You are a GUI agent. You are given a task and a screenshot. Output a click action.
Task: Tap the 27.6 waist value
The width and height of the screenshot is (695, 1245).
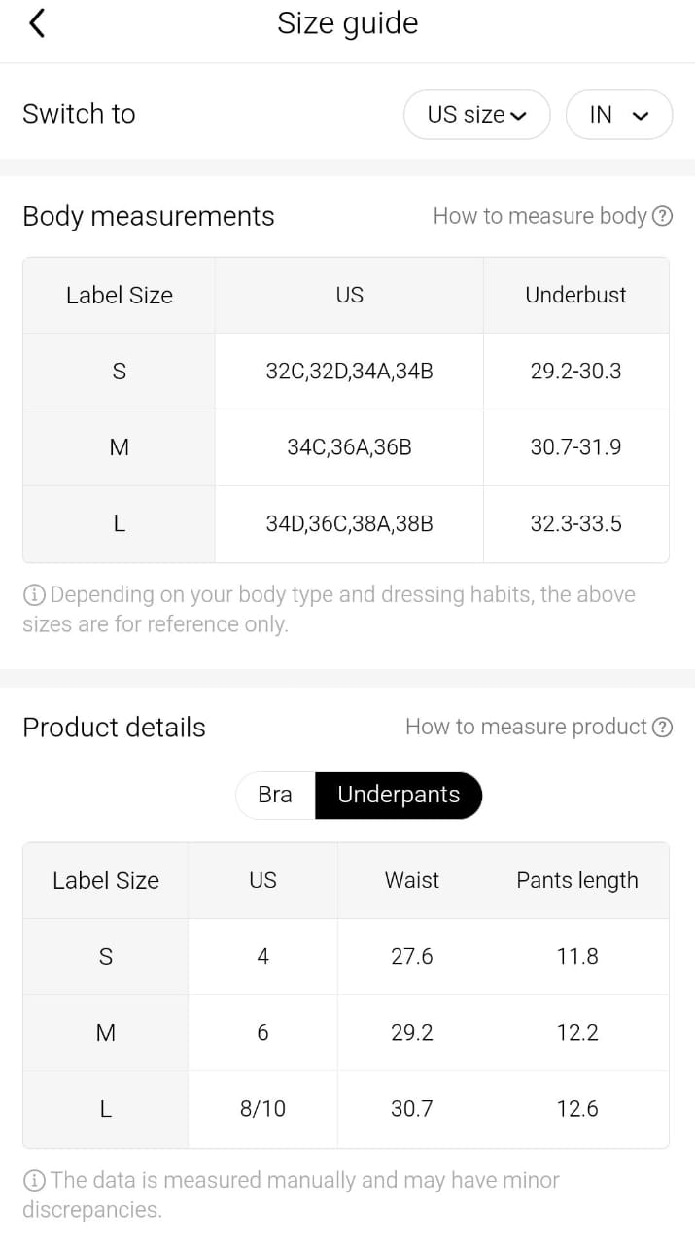[412, 956]
